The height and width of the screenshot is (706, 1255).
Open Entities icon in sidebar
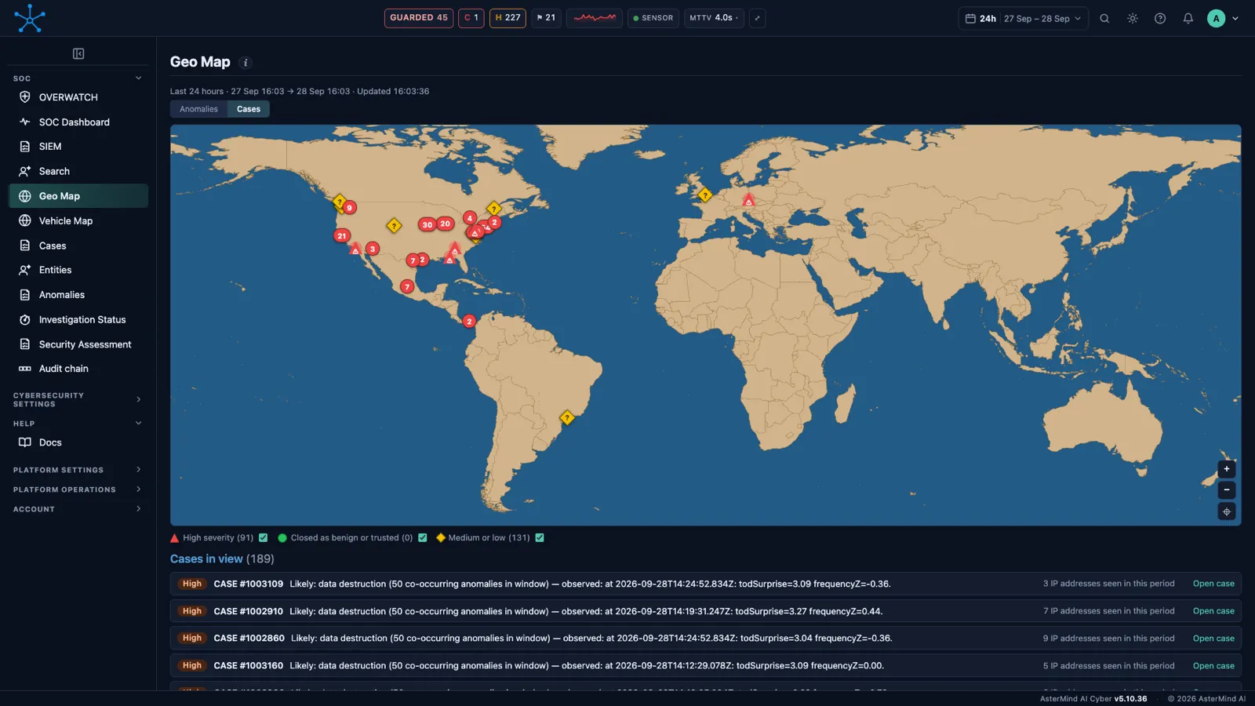(x=25, y=270)
